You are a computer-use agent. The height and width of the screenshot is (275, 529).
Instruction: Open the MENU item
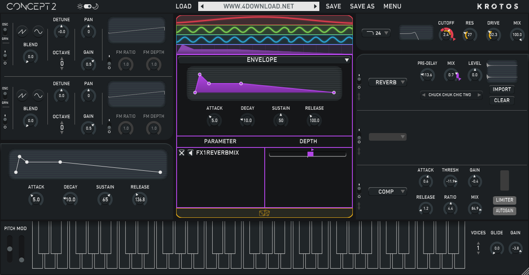coord(392,6)
